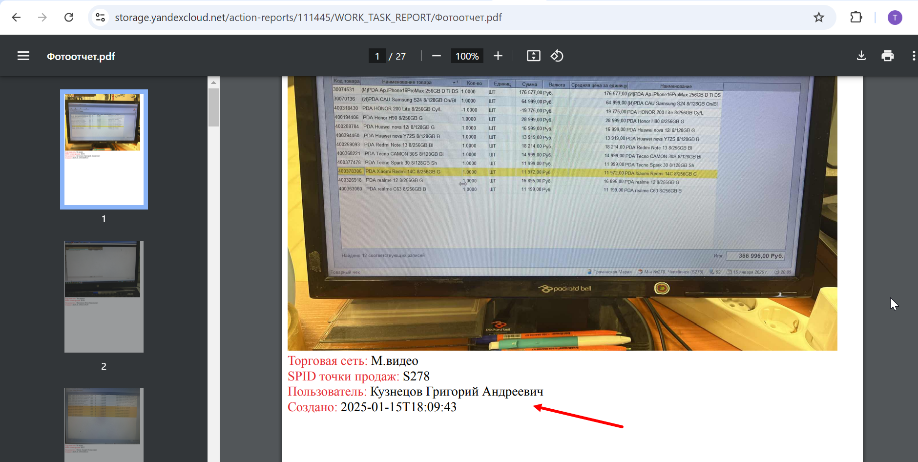Image resolution: width=918 pixels, height=462 pixels.
Task: Click the 'Торговая сеть: М.видео' line
Action: 353,361
